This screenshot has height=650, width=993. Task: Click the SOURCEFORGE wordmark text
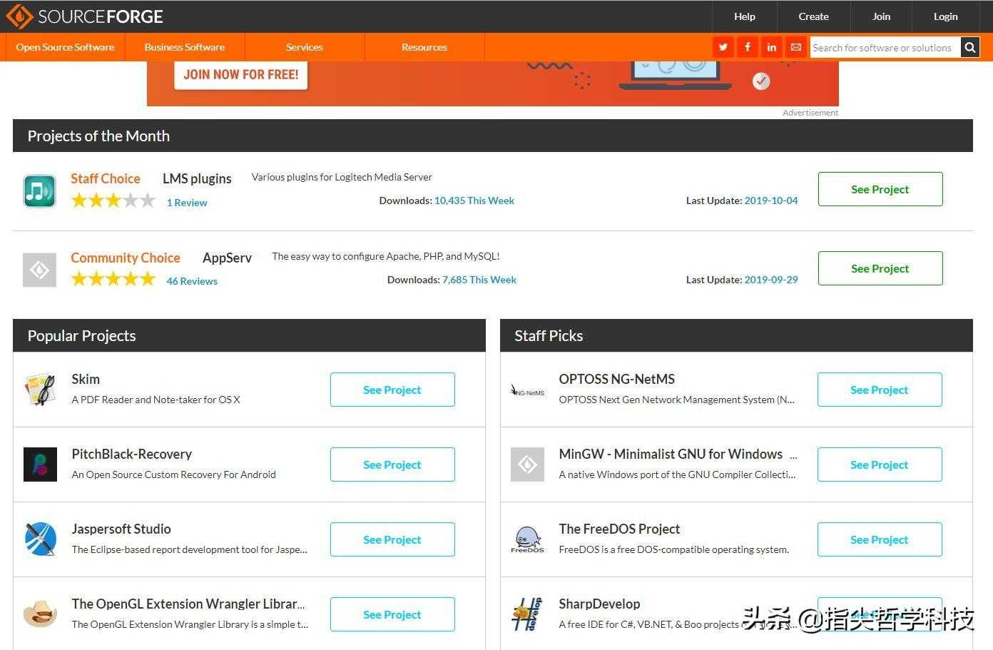coord(101,16)
